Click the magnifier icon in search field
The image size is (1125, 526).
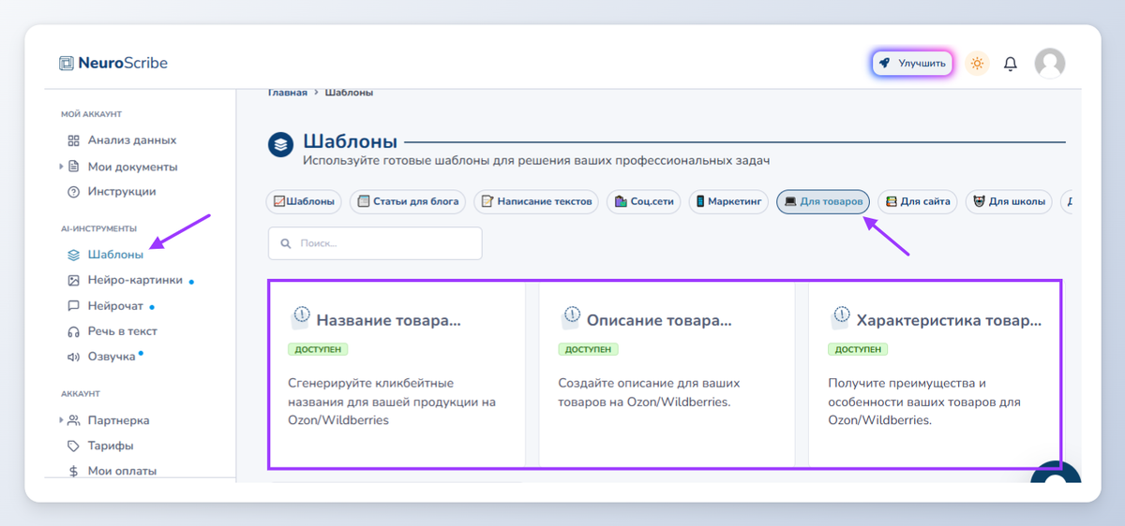pos(285,243)
